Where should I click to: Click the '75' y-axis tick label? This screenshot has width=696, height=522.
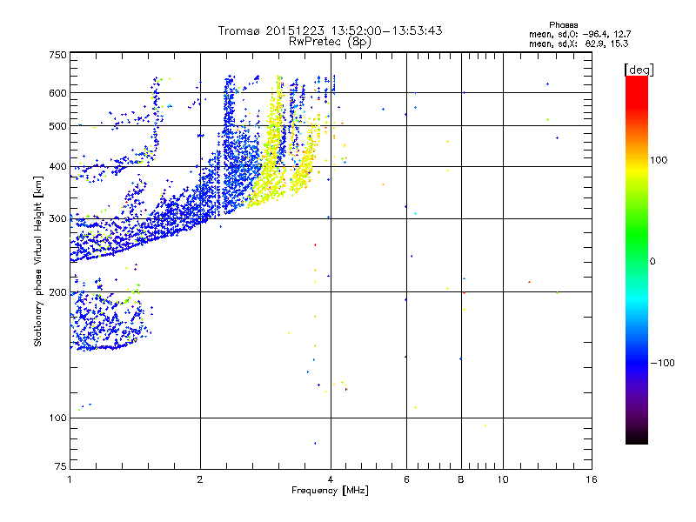[x=61, y=466]
